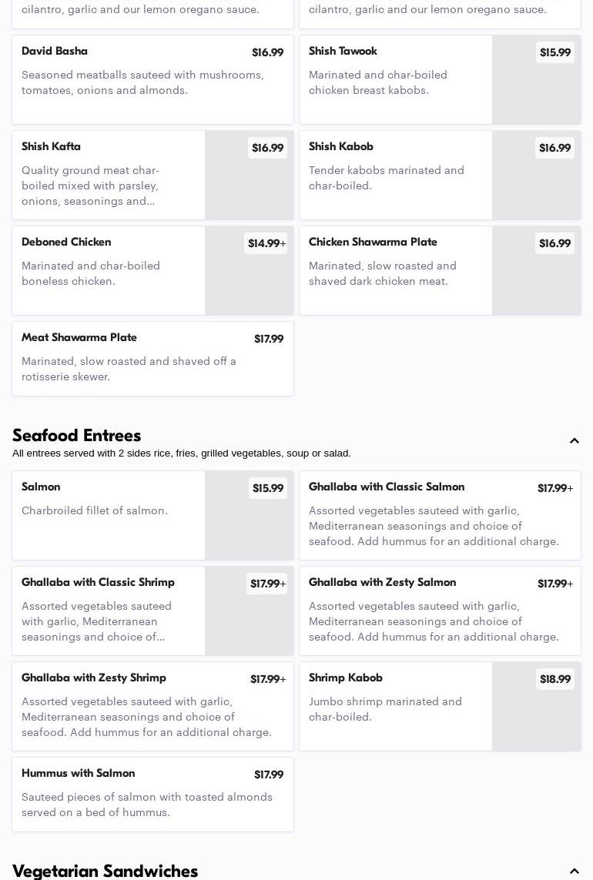Add Hummus with Salmon to order
The image size is (593, 880).
click(x=152, y=794)
